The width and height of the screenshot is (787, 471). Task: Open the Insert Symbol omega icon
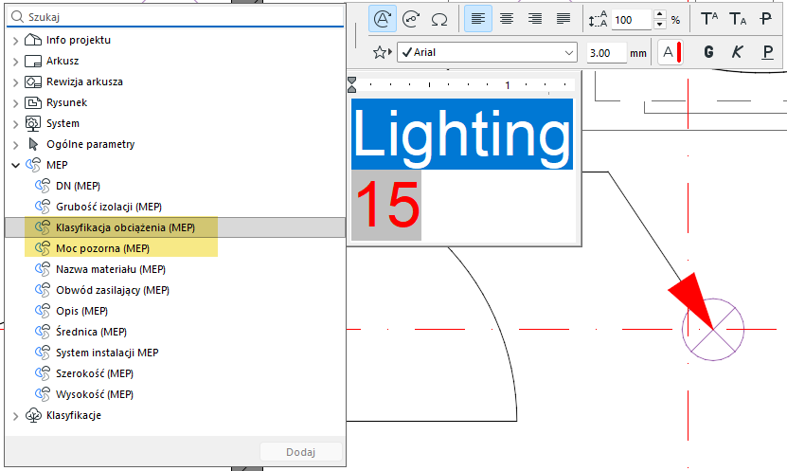click(439, 19)
